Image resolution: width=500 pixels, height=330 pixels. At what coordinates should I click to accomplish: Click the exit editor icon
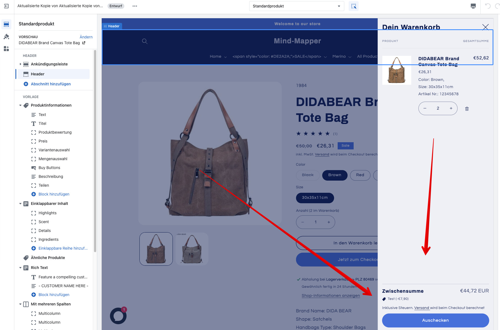[6, 6]
